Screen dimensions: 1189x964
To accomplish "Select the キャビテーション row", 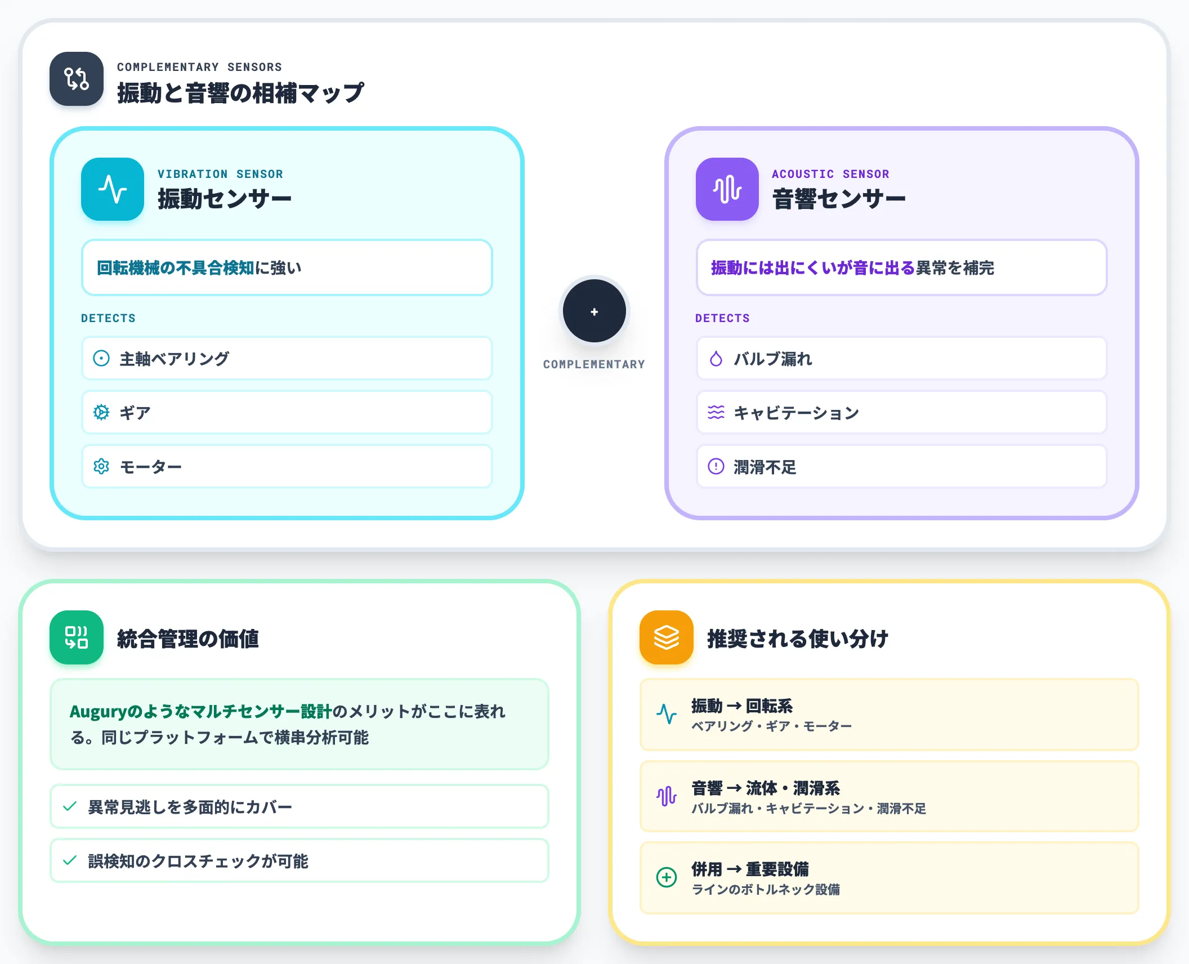I will 902,412.
